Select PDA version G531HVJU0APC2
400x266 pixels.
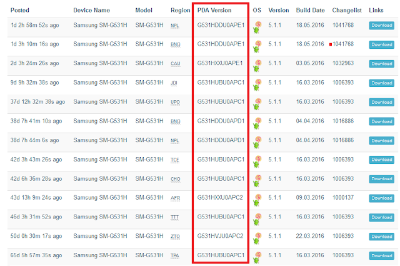(x=220, y=236)
